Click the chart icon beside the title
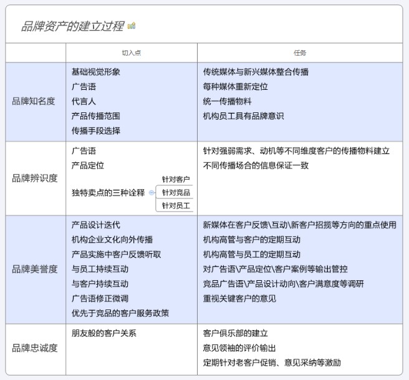 click(132, 26)
